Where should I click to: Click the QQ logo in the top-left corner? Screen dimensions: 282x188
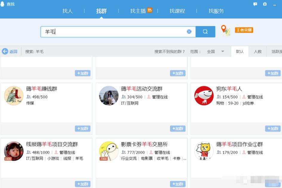click(3, 4)
